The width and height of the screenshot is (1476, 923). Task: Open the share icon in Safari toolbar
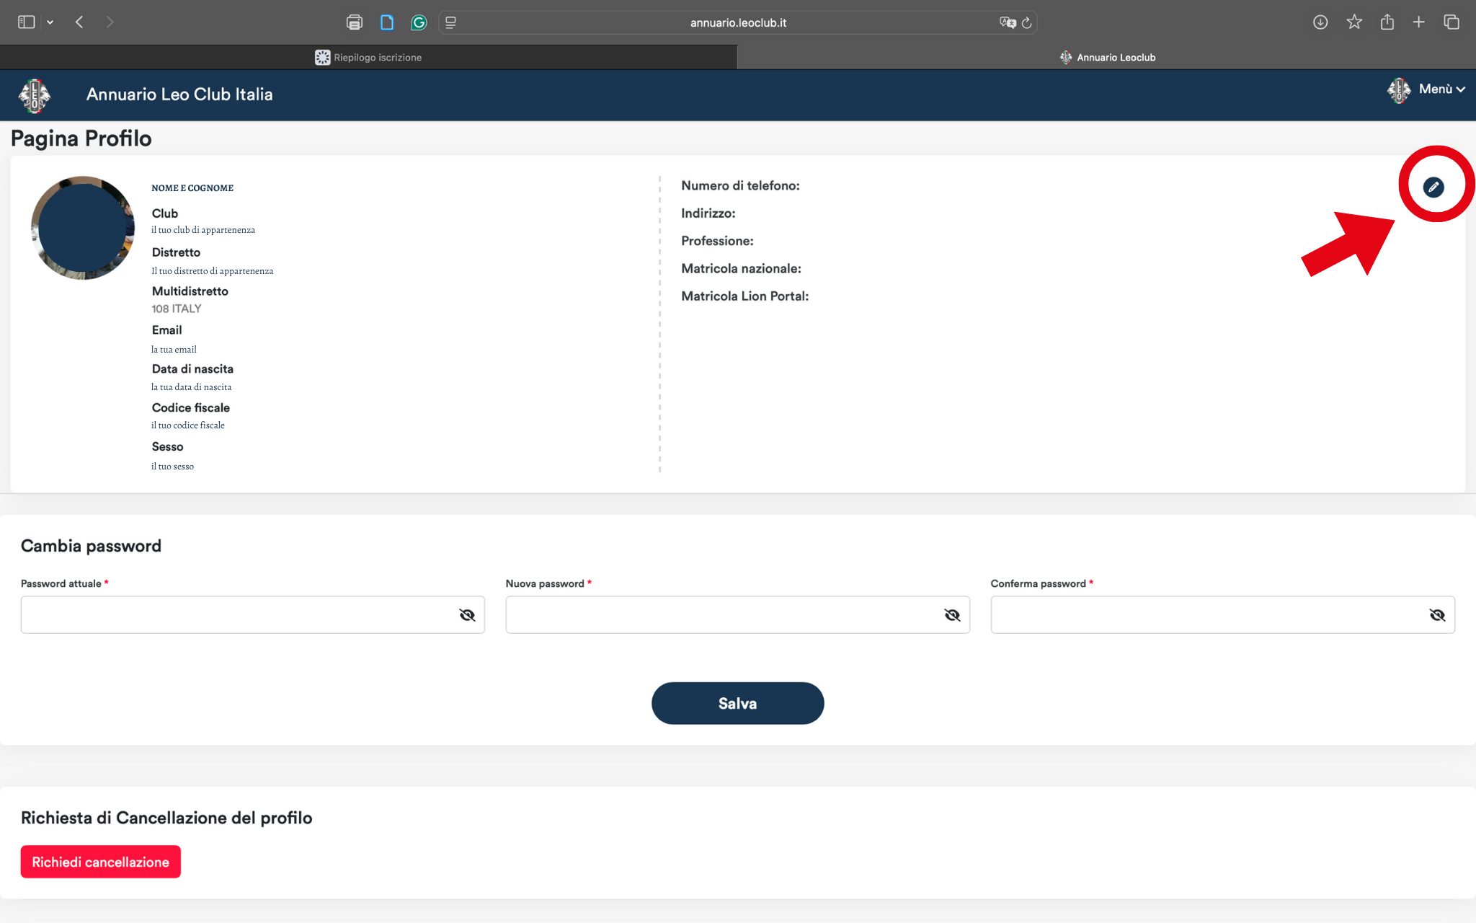pos(1387,22)
